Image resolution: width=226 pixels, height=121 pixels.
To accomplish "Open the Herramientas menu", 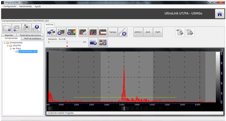I will (x=26, y=6).
